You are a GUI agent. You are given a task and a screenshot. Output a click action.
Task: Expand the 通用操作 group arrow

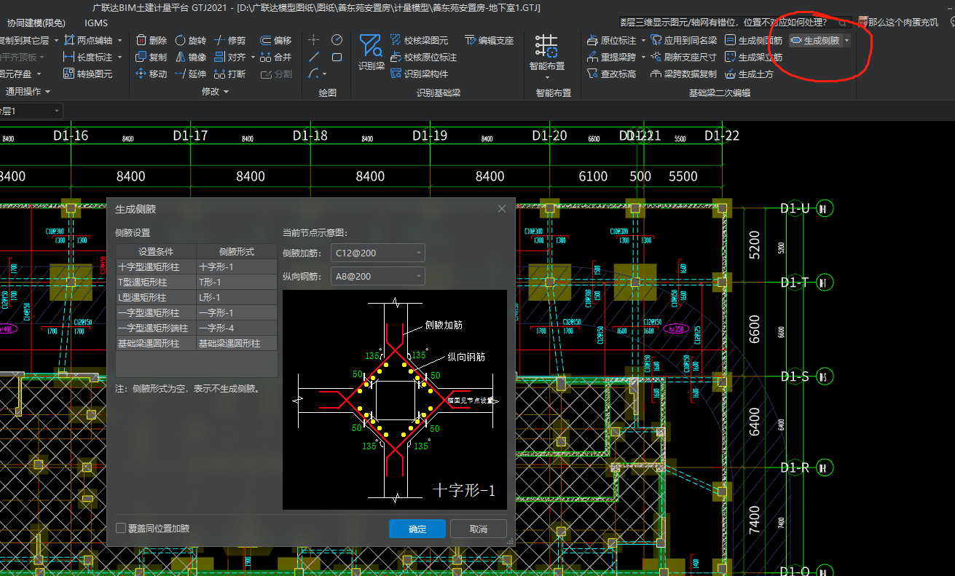pyautogui.click(x=47, y=92)
